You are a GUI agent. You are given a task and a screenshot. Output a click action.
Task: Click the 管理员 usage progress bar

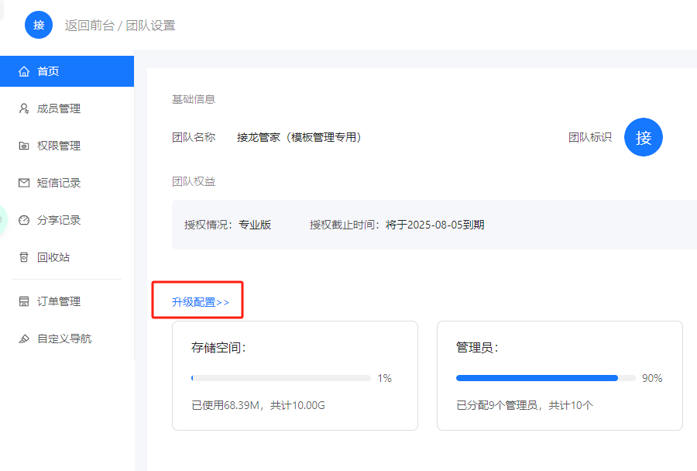pos(546,378)
